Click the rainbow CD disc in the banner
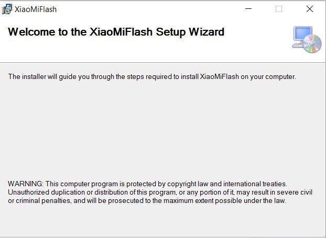The height and width of the screenshot is (238, 326). [312, 44]
